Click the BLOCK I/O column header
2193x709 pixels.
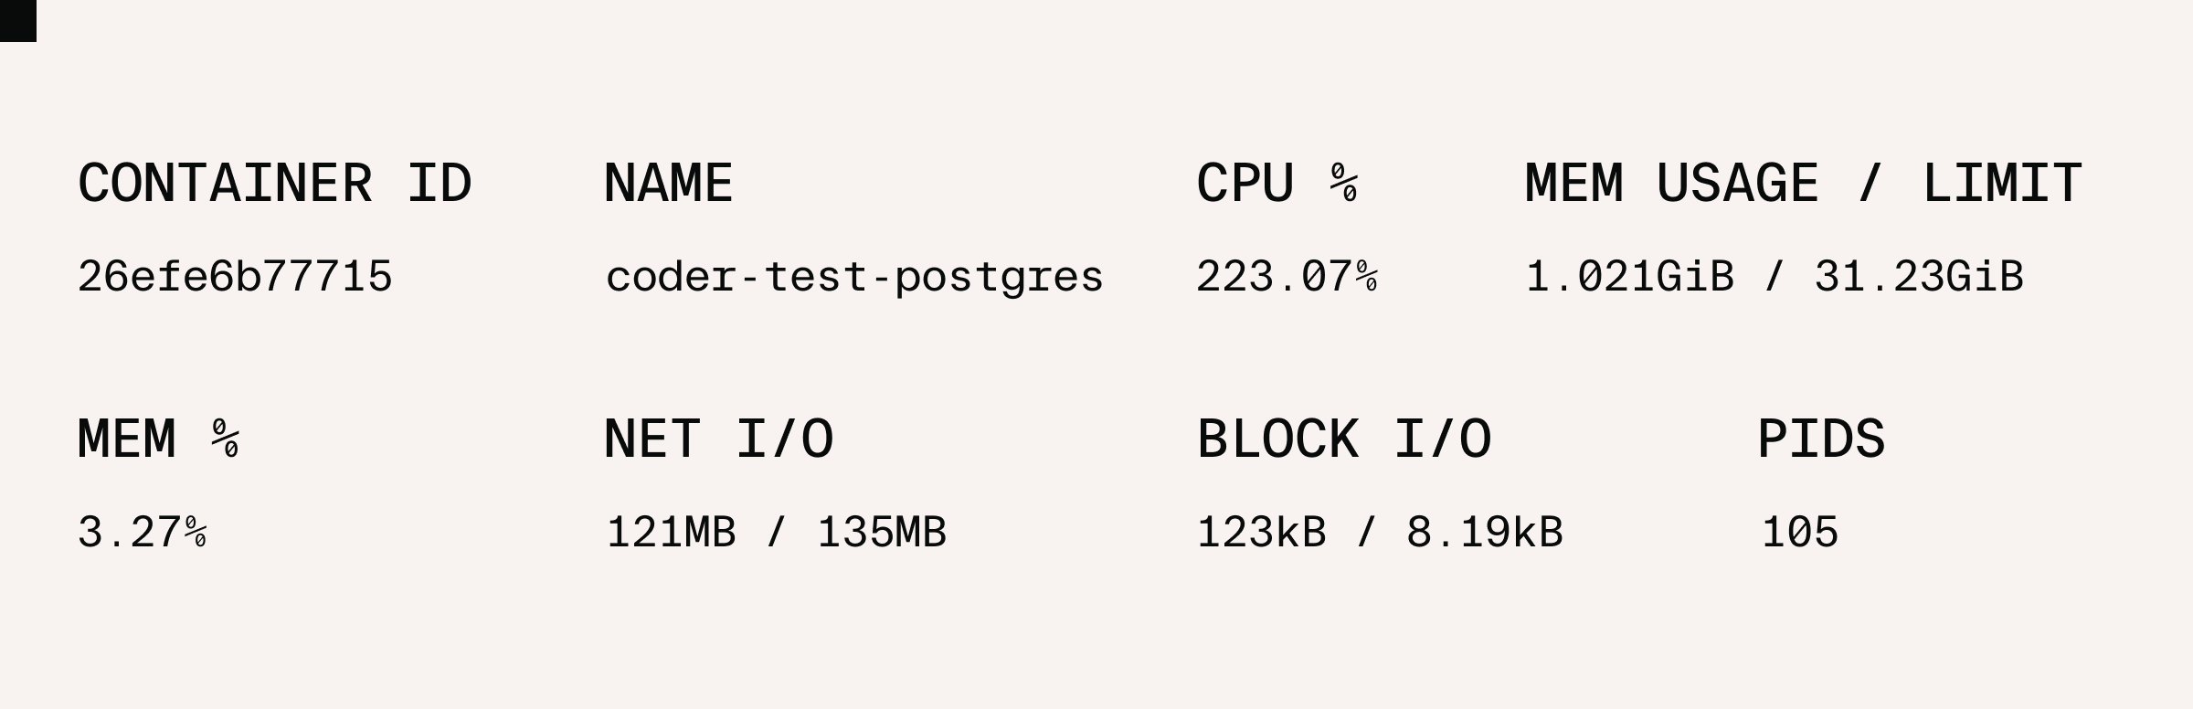point(1344,439)
